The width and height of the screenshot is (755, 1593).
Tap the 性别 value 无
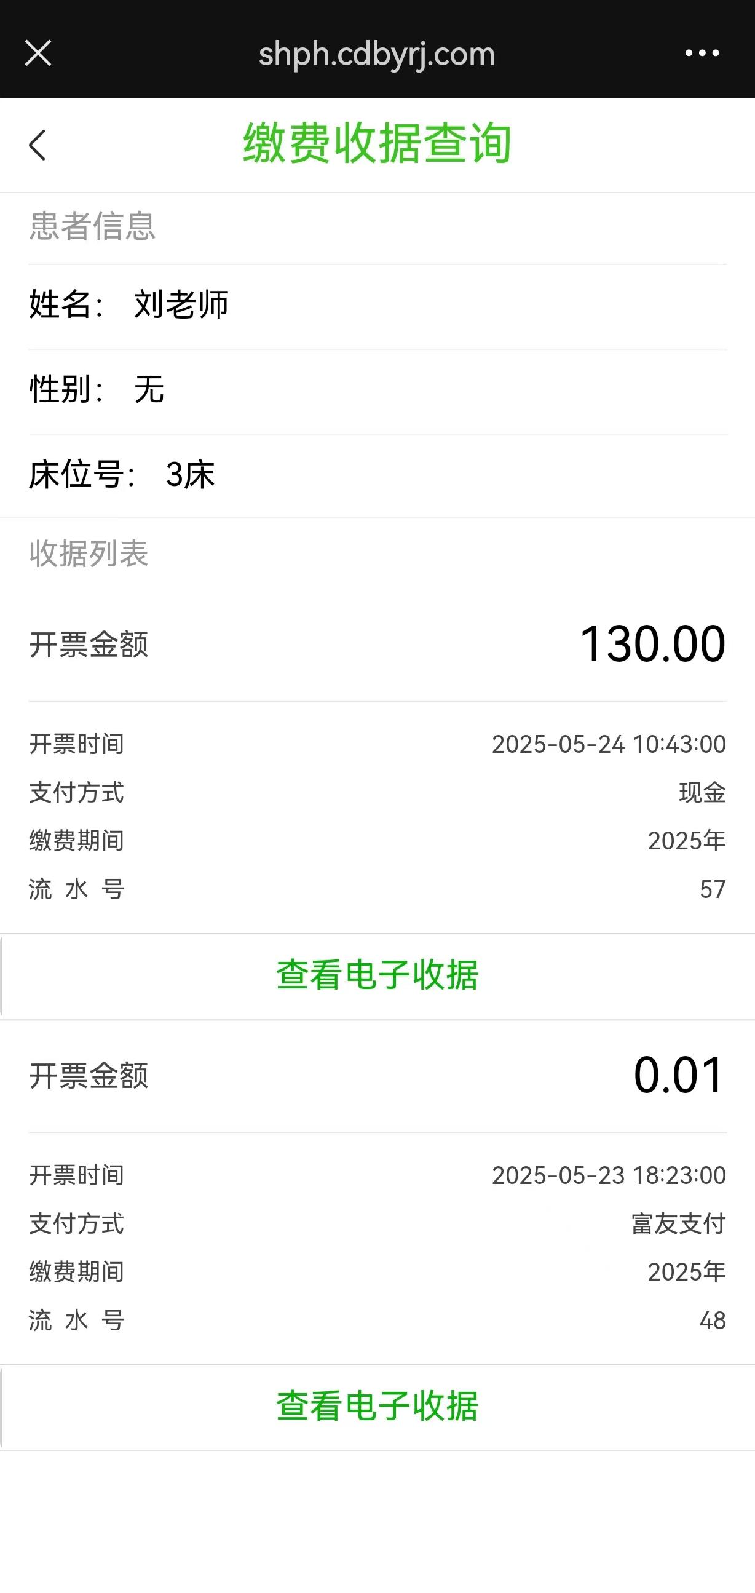click(x=149, y=389)
